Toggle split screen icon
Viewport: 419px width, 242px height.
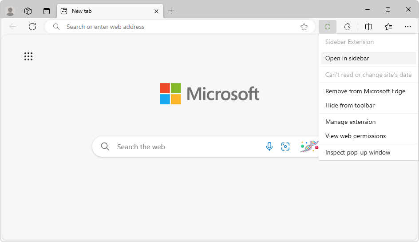(368, 27)
